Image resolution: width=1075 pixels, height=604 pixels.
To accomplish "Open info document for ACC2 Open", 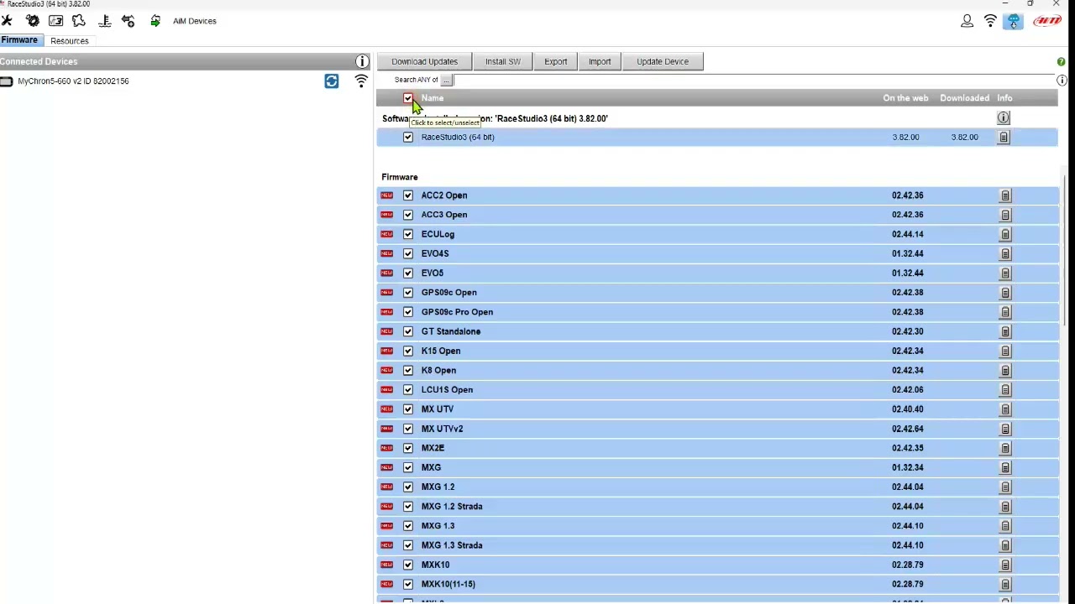I will pyautogui.click(x=1005, y=195).
